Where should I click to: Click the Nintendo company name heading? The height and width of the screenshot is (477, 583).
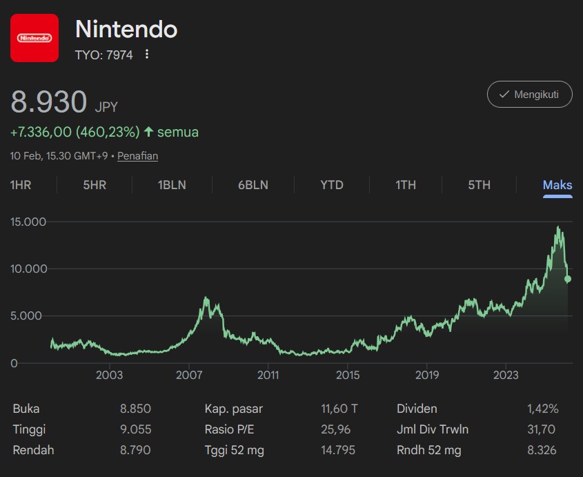(x=126, y=29)
